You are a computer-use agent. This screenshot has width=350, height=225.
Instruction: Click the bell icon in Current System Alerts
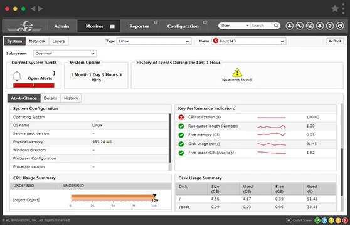coord(17,76)
